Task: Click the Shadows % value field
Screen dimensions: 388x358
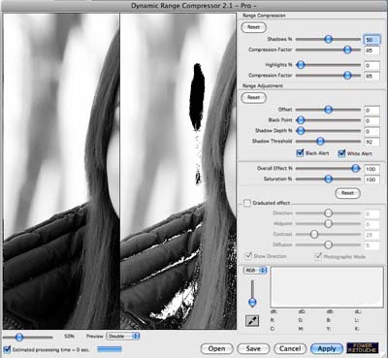Action: coord(372,40)
